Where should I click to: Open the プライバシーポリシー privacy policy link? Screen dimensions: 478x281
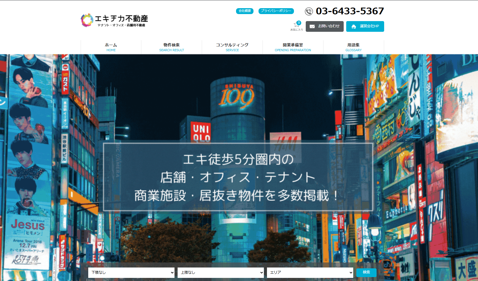276,11
